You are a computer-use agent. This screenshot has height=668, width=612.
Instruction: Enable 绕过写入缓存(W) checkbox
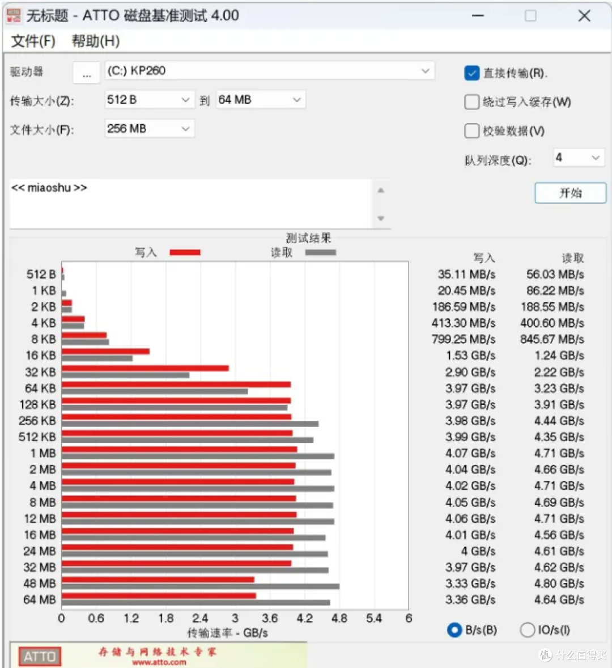(x=471, y=102)
